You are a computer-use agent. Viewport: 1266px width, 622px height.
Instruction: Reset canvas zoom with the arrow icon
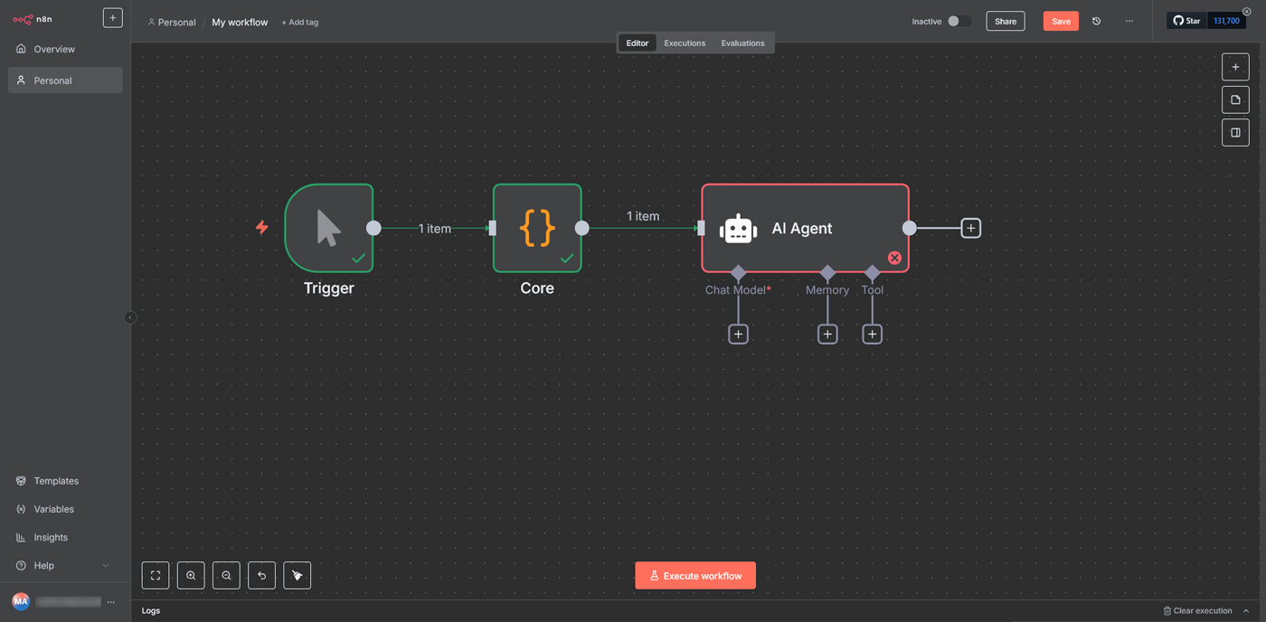coord(261,576)
